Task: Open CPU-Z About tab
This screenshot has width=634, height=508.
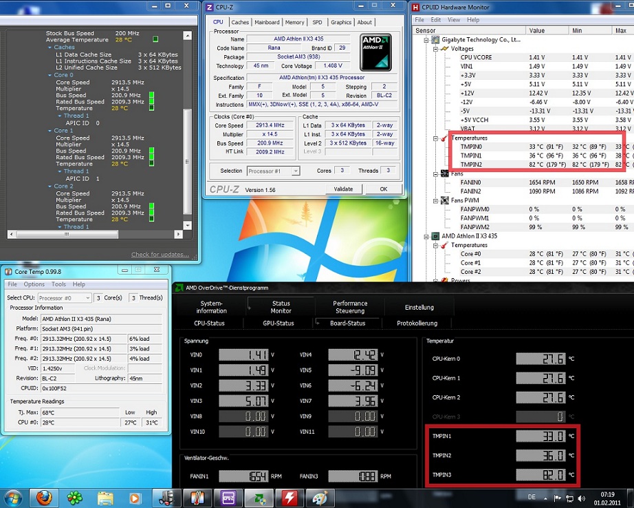Action: click(364, 22)
